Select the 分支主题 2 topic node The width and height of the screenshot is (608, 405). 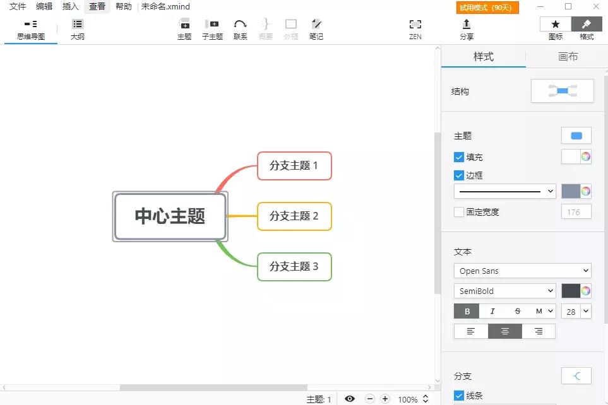(294, 216)
